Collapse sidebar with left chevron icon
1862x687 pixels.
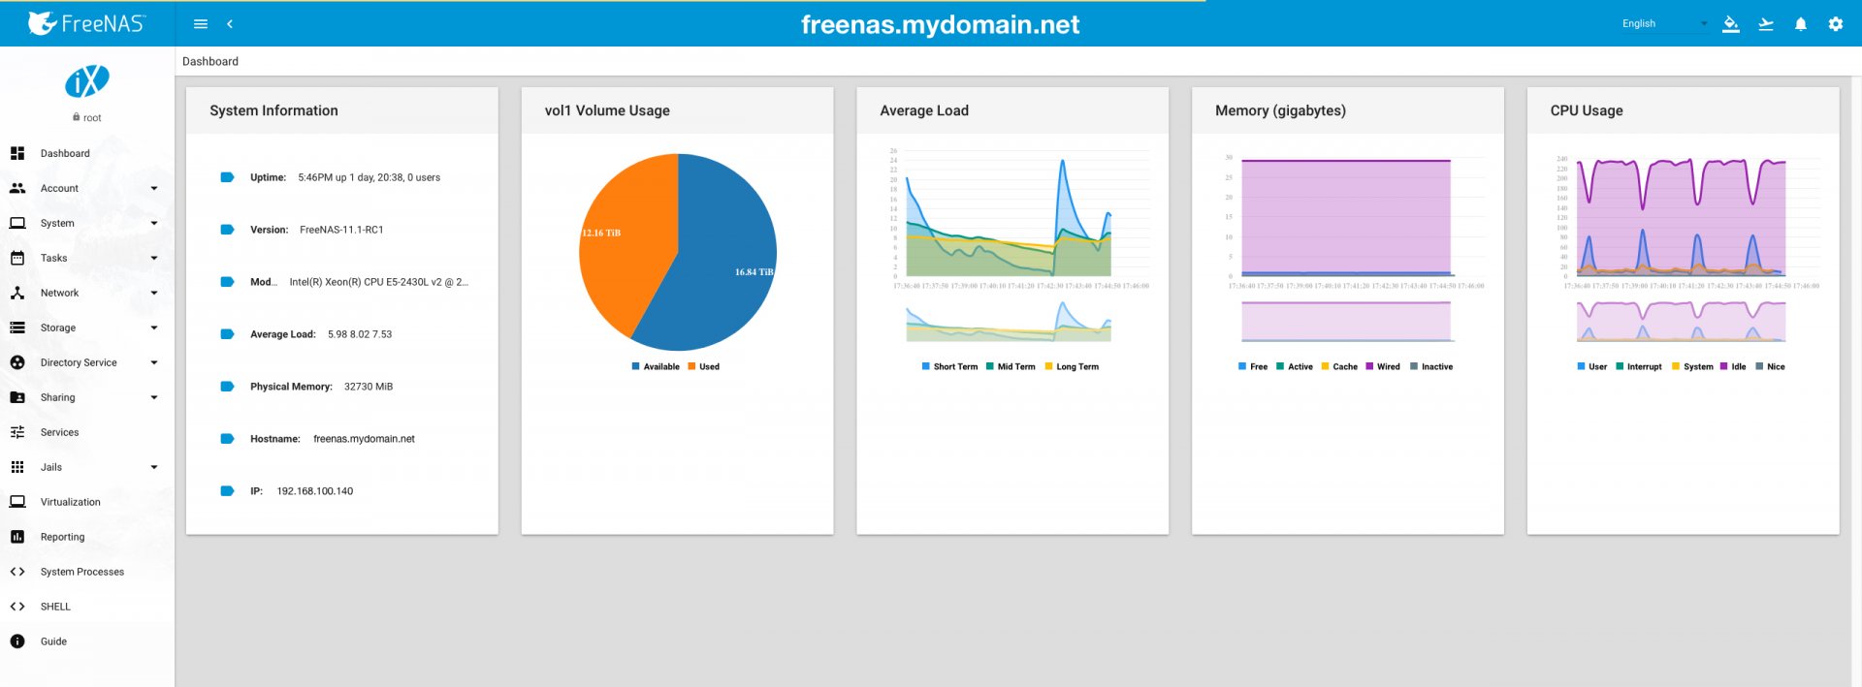(230, 24)
